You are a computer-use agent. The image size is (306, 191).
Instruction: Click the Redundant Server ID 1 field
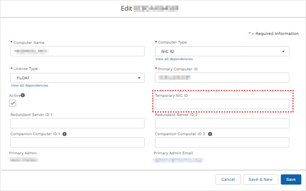coord(77,123)
